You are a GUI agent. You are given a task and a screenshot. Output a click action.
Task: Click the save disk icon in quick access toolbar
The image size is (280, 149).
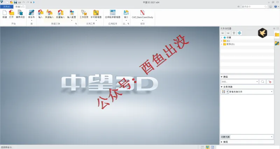[x=15, y=2]
